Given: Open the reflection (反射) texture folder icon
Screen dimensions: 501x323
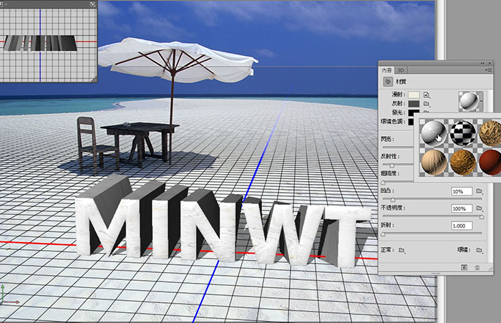Looking at the screenshot, I should 426,103.
